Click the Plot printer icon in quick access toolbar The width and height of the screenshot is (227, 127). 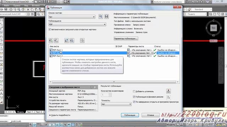tap(65, 1)
